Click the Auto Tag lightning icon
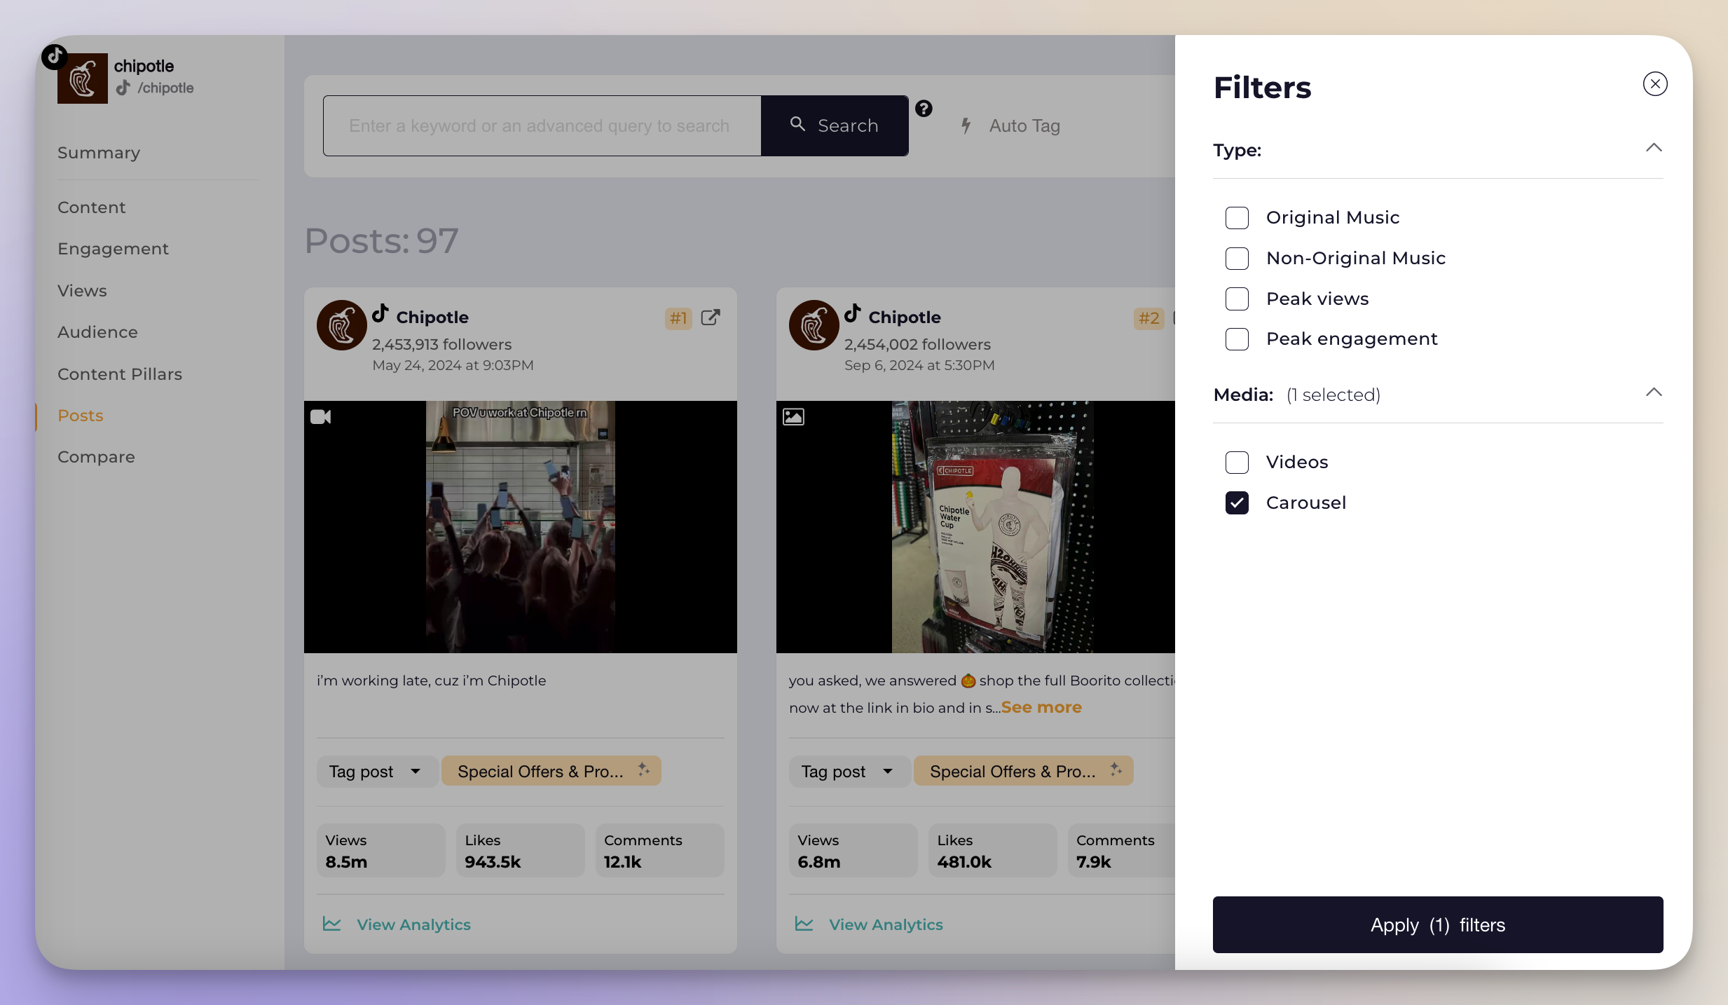The image size is (1728, 1005). 966,125
